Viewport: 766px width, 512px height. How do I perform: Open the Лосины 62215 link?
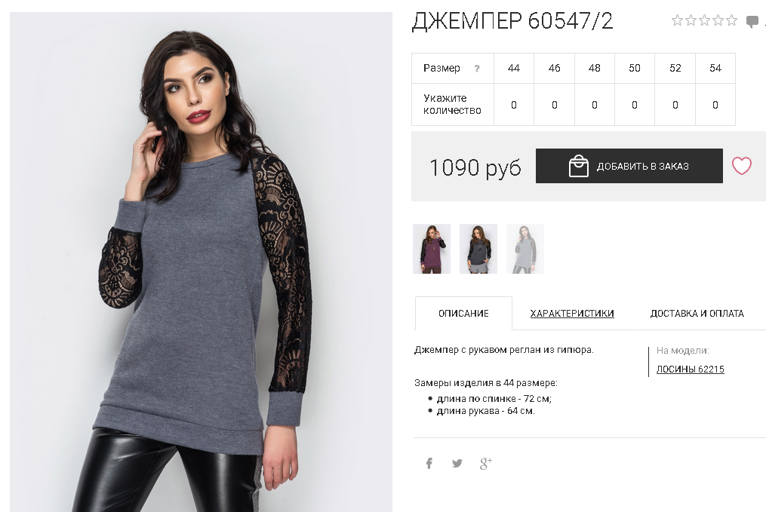pos(690,369)
